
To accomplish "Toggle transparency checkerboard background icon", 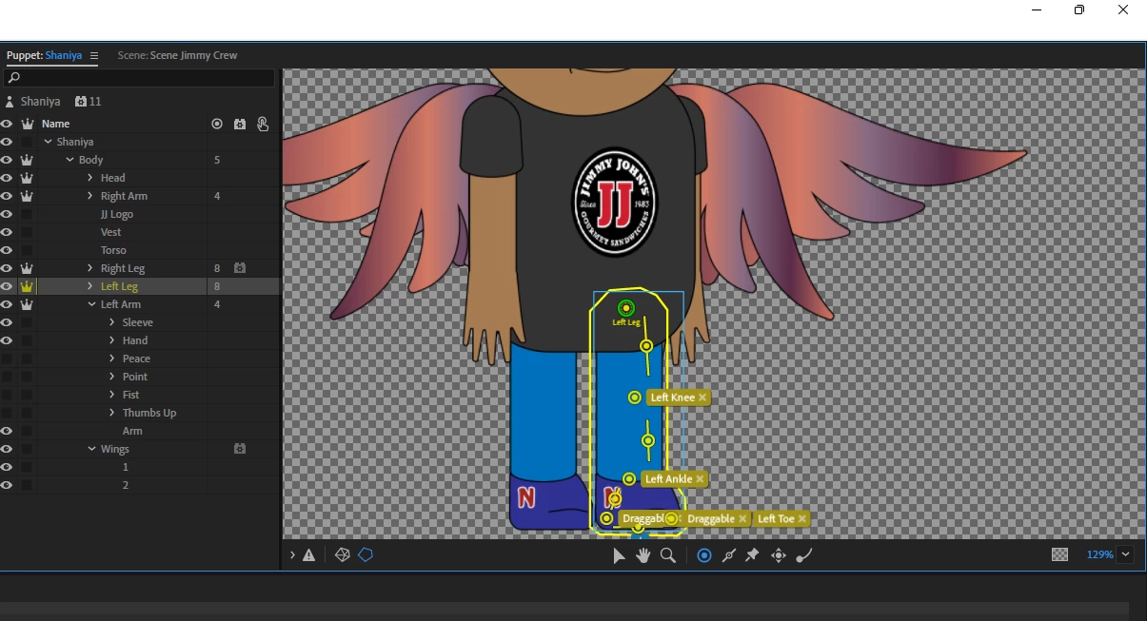I will pos(1059,554).
